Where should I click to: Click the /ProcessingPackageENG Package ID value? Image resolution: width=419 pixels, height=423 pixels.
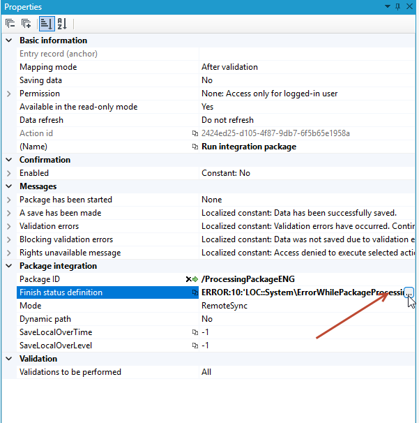coord(248,279)
